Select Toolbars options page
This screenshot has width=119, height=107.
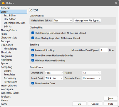[6, 97]
